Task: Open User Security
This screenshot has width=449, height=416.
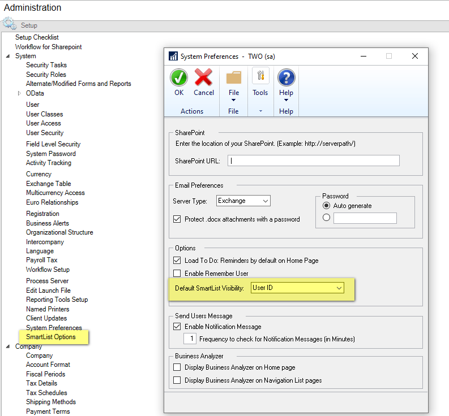Action: (x=45, y=133)
